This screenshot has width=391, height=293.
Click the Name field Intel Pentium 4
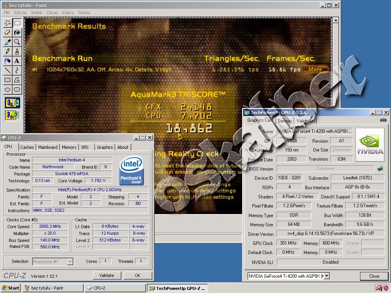72,160
